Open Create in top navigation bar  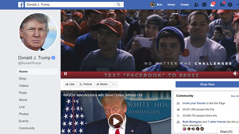click(x=185, y=5)
